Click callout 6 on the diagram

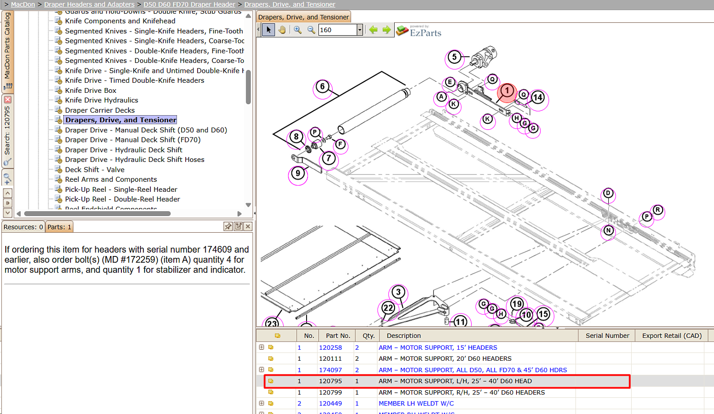pyautogui.click(x=322, y=87)
